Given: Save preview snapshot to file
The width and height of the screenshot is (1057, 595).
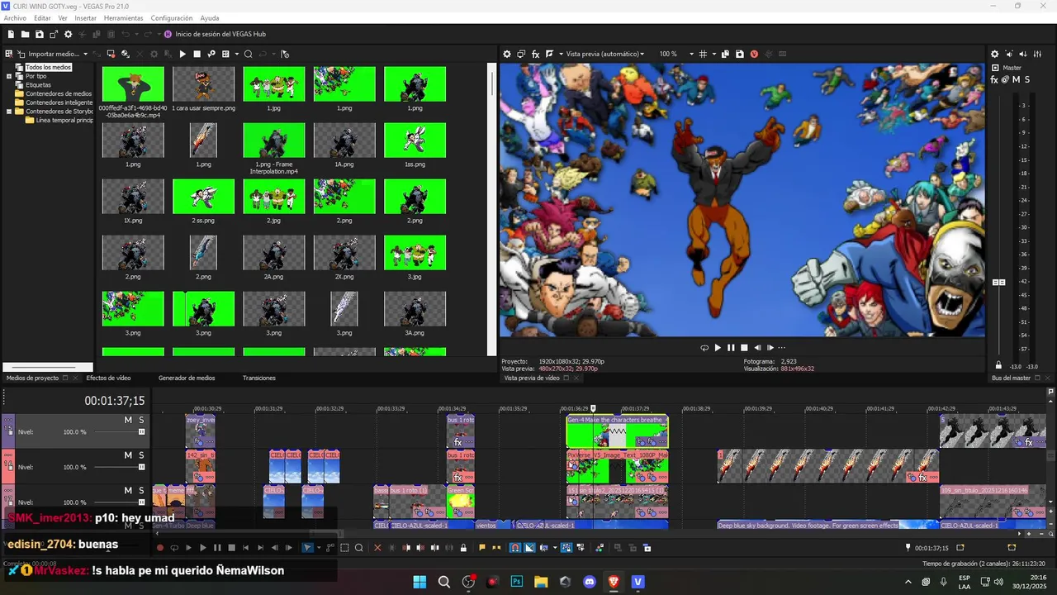Looking at the screenshot, I should click(x=740, y=54).
